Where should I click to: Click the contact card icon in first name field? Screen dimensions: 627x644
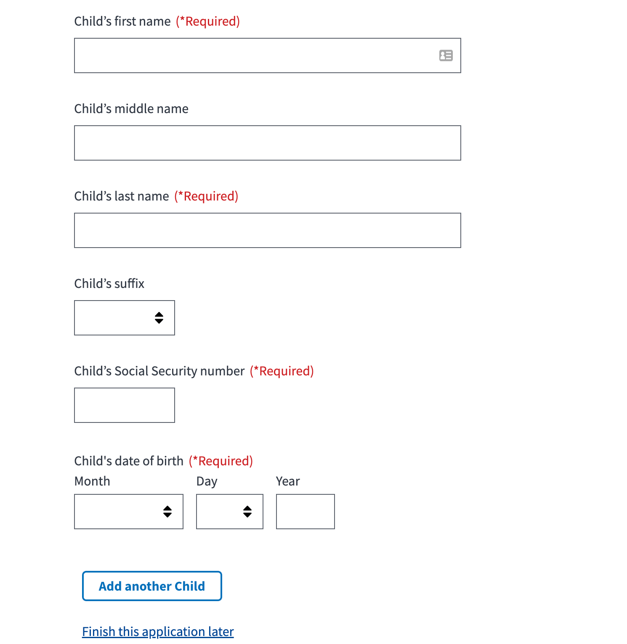[445, 55]
